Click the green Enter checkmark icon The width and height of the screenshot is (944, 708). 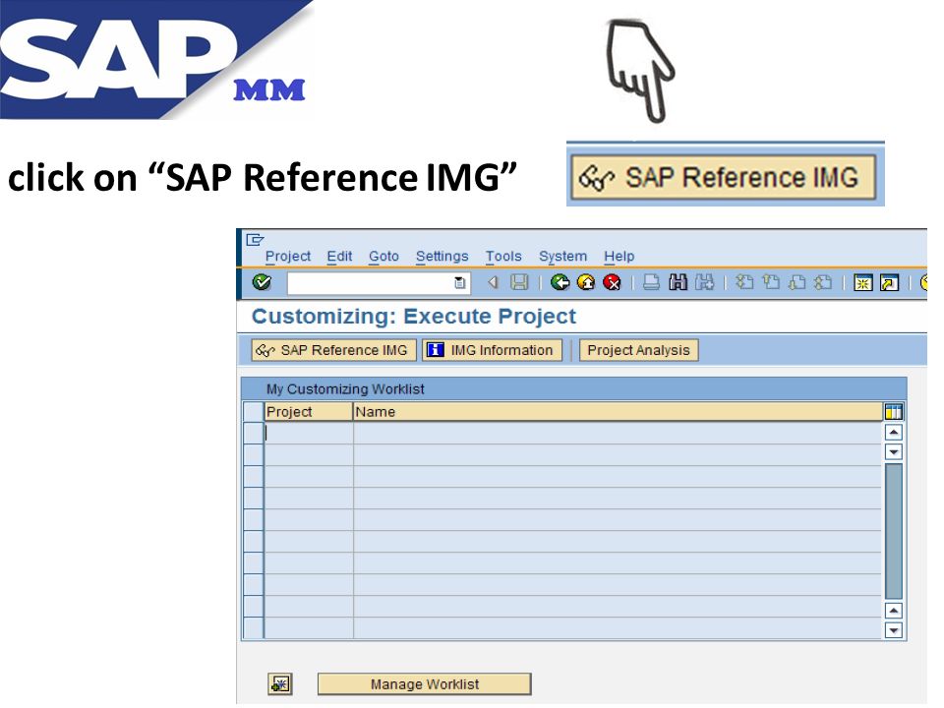click(x=262, y=282)
